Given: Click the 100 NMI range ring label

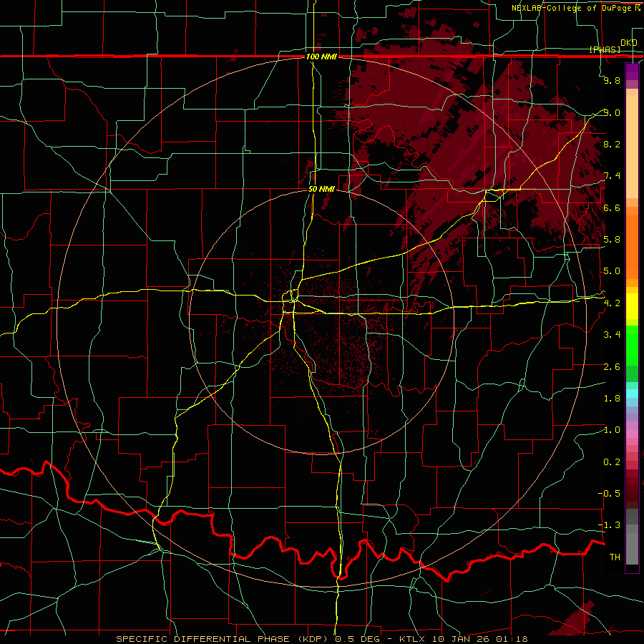Looking at the screenshot, I should tap(321, 57).
